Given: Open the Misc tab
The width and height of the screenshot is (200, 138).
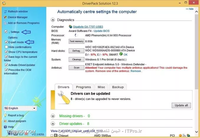Looking at the screenshot, I should coord(101,87).
